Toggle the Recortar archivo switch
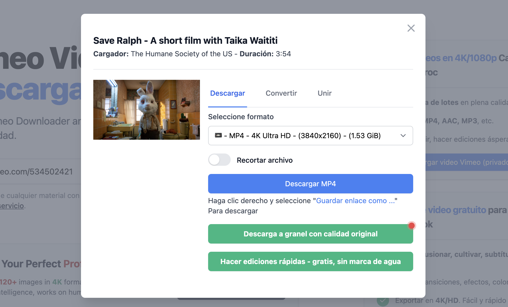Viewport: 508px width, 307px height. (x=219, y=160)
